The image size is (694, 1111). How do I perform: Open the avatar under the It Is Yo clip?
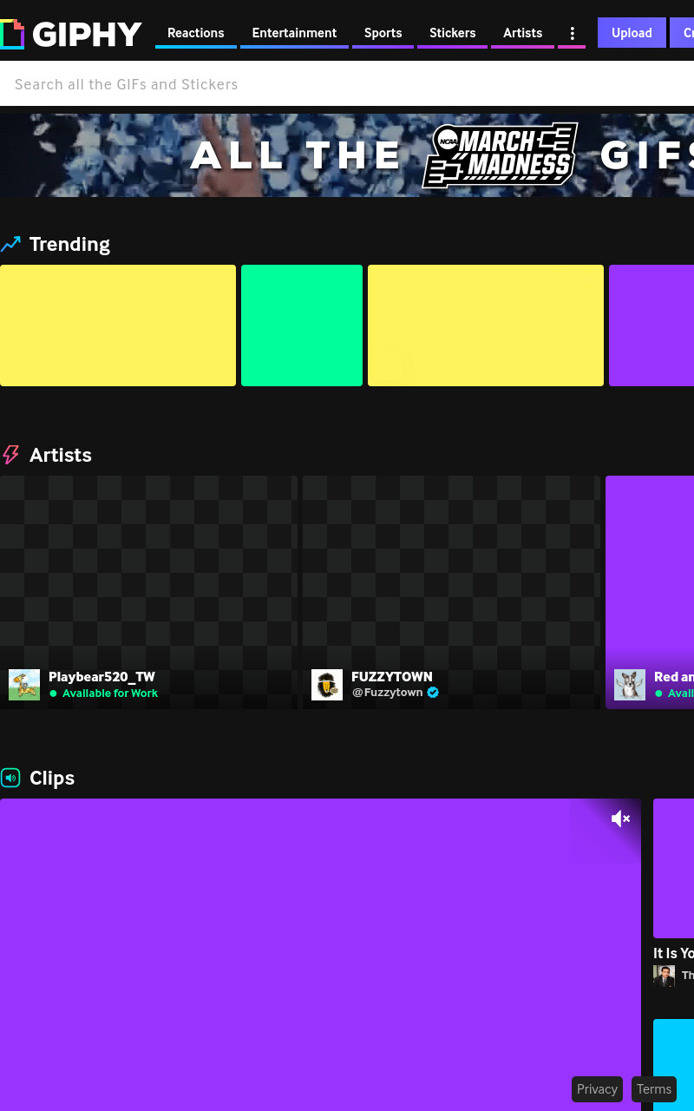[x=664, y=976]
